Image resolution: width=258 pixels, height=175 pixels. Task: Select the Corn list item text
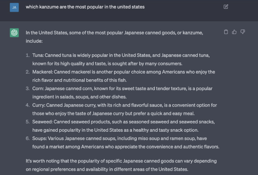pyautogui.click(x=122, y=93)
